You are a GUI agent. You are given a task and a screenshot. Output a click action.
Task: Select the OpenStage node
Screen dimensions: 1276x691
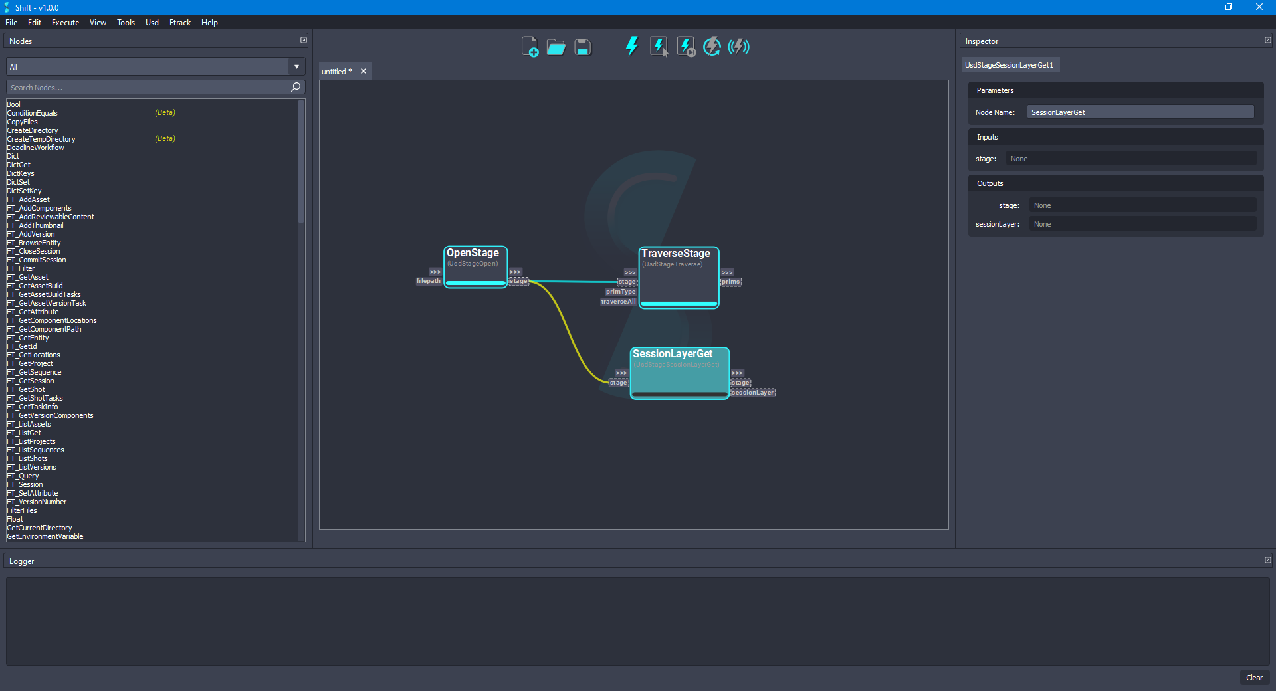pos(475,266)
